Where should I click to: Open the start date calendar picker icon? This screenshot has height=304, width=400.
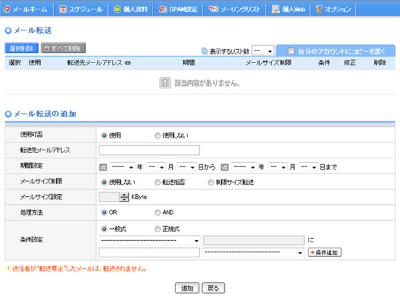point(103,166)
